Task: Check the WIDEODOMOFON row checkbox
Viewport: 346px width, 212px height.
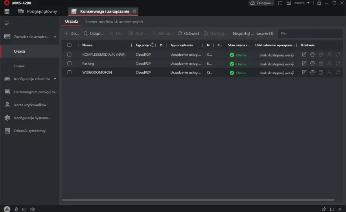Action: pos(69,72)
